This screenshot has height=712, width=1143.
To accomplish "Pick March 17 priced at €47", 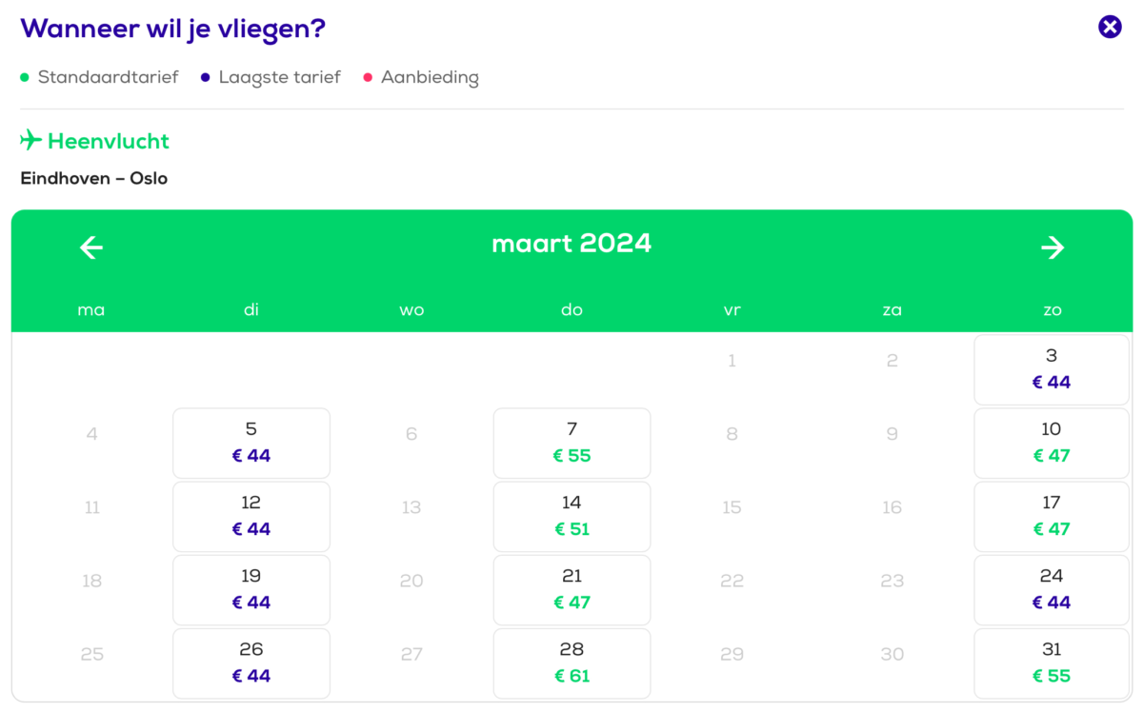I will 1052,516.
